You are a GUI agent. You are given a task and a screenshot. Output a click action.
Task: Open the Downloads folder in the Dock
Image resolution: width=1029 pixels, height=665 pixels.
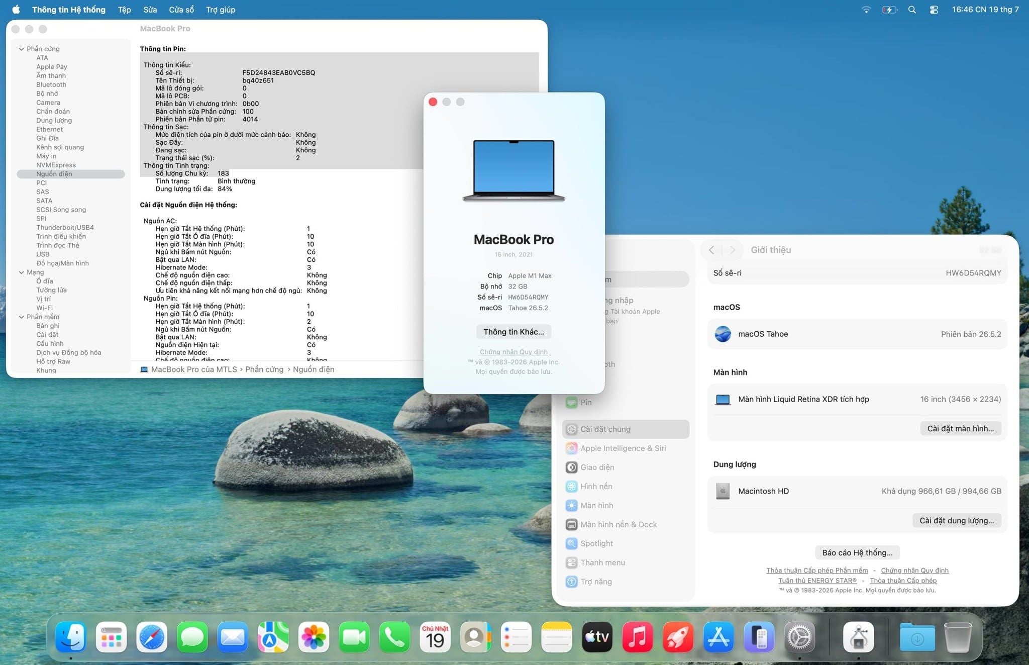tap(917, 637)
